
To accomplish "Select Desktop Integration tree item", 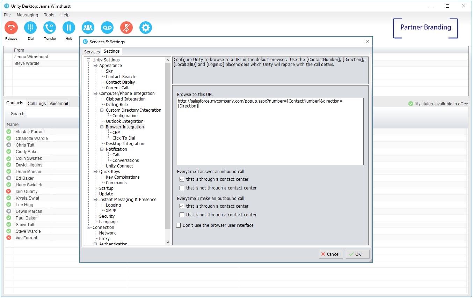I will pos(125,144).
